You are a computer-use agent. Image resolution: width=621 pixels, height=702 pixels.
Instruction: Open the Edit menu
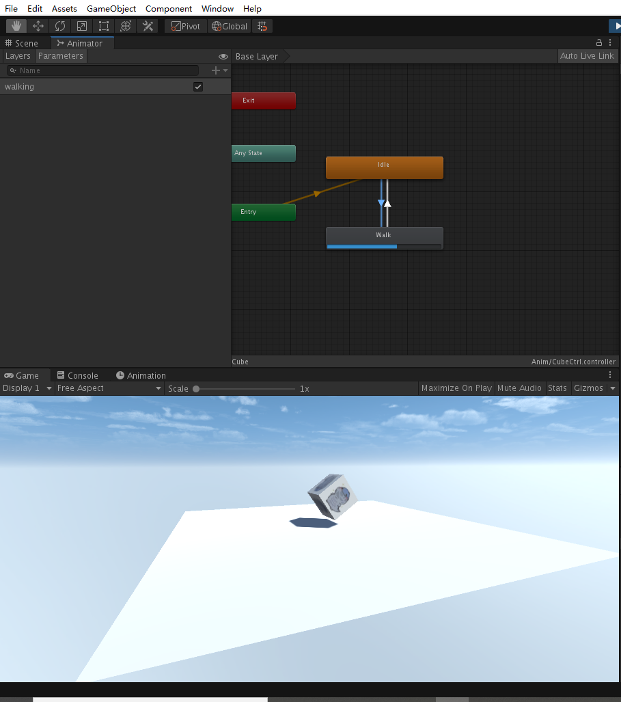point(35,8)
